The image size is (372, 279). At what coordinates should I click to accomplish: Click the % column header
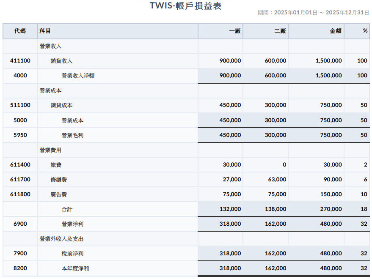pos(365,31)
